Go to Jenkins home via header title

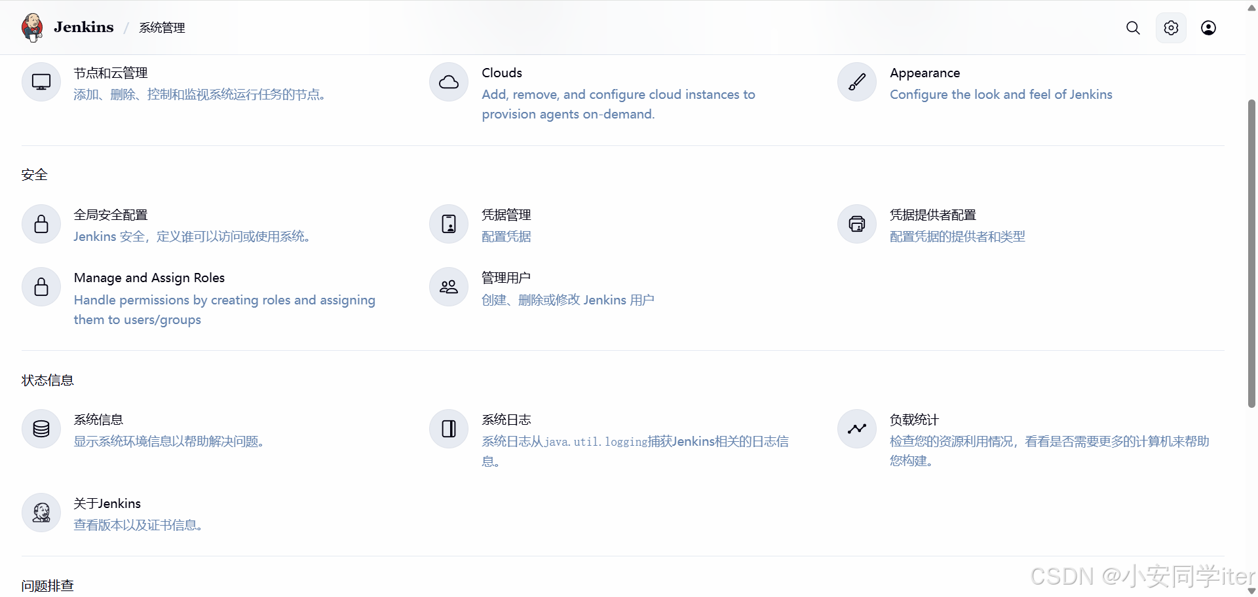point(83,27)
